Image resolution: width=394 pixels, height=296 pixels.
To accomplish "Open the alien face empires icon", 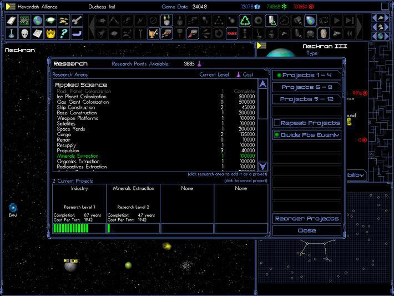I will click(24, 33).
